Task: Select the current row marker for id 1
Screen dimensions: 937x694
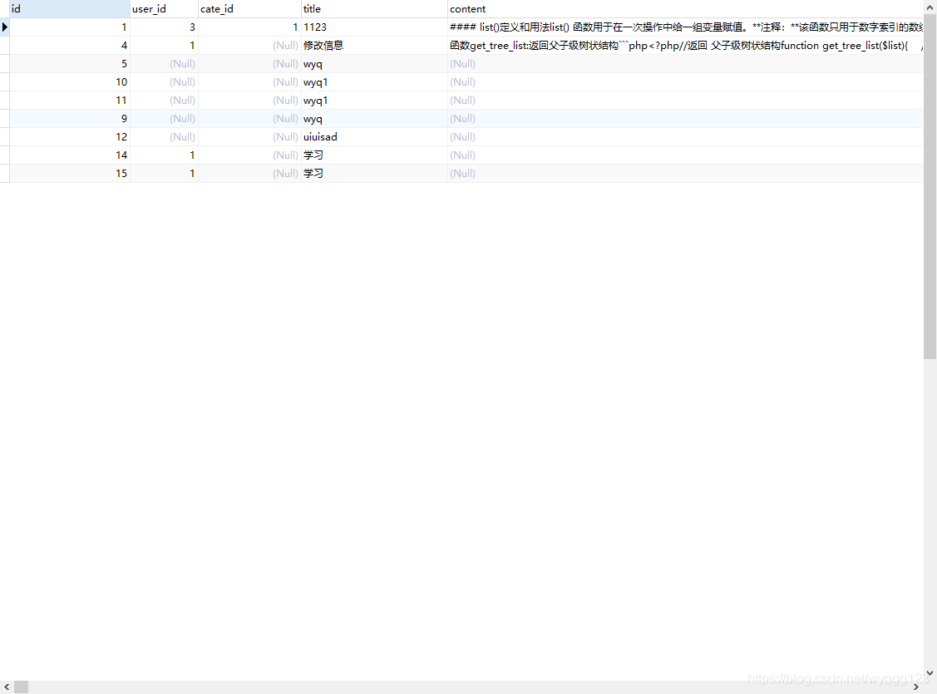Action: 5,27
